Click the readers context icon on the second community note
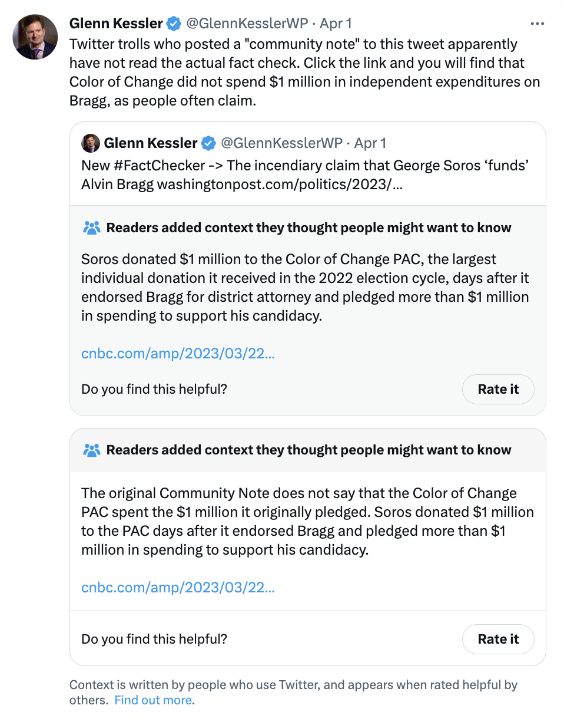Image resolution: width=564 pixels, height=725 pixels. pos(91,450)
